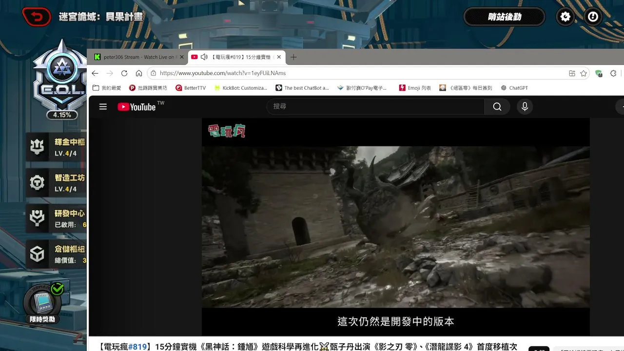Click the browser home button
Viewport: 624px width, 351px height.
pos(139,73)
